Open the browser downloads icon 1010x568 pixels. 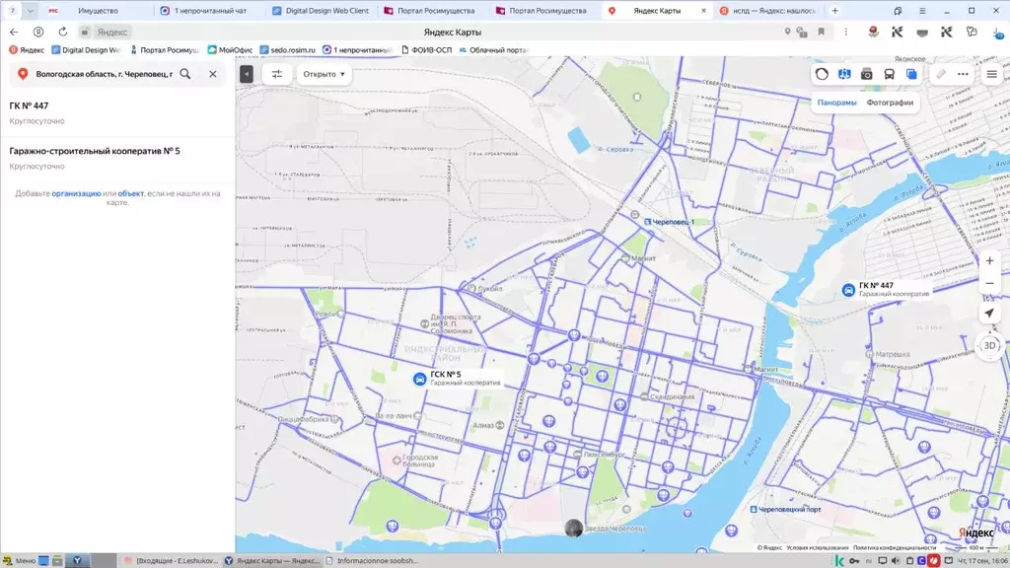[x=997, y=32]
